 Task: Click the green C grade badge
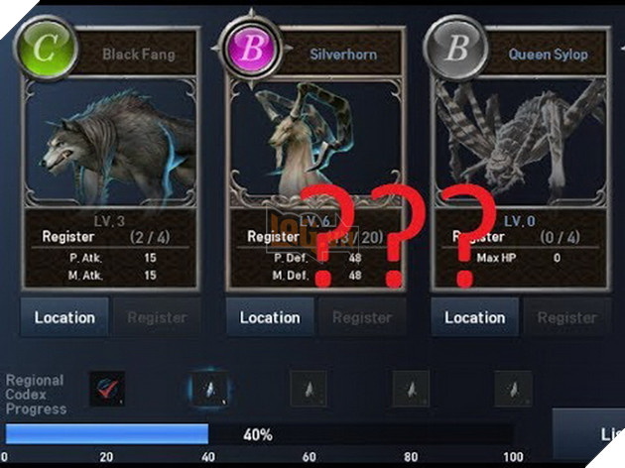(x=45, y=48)
